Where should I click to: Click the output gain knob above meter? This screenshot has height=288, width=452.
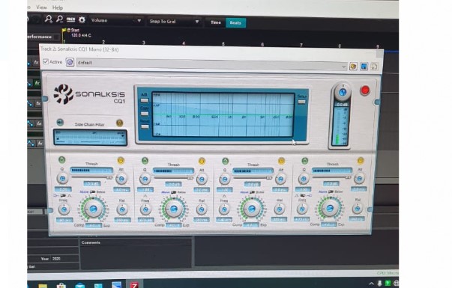(343, 92)
